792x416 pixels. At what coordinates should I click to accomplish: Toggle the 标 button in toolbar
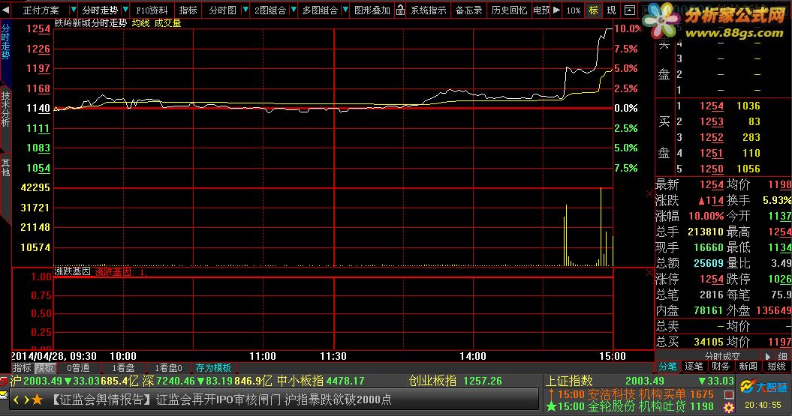tap(593, 10)
